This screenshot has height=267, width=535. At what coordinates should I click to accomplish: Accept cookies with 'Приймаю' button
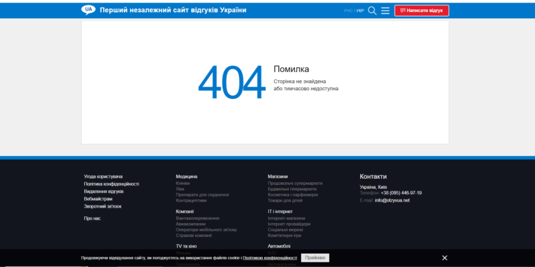(314, 258)
